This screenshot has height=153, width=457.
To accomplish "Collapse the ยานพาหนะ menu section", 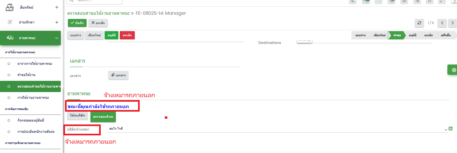I will (57, 38).
